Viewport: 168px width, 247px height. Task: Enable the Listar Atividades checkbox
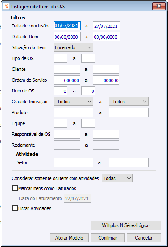(15, 208)
